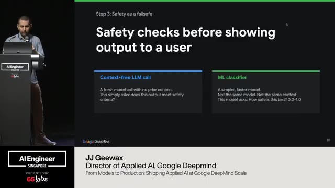This screenshot has height=188, width=335.
Task: Click the Google DeepMind logo on the slide
Action: point(96,142)
